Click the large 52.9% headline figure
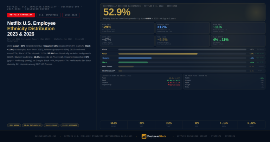This screenshot has height=142, width=270. pyautogui.click(x=117, y=12)
